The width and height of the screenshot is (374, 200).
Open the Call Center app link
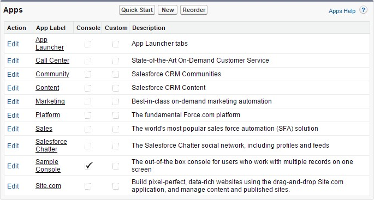click(52, 60)
